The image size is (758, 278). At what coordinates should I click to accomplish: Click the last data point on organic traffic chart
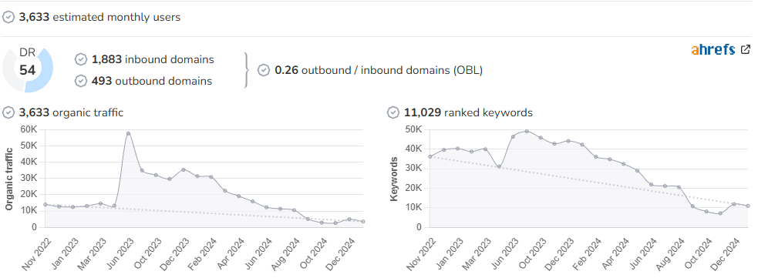tap(363, 222)
